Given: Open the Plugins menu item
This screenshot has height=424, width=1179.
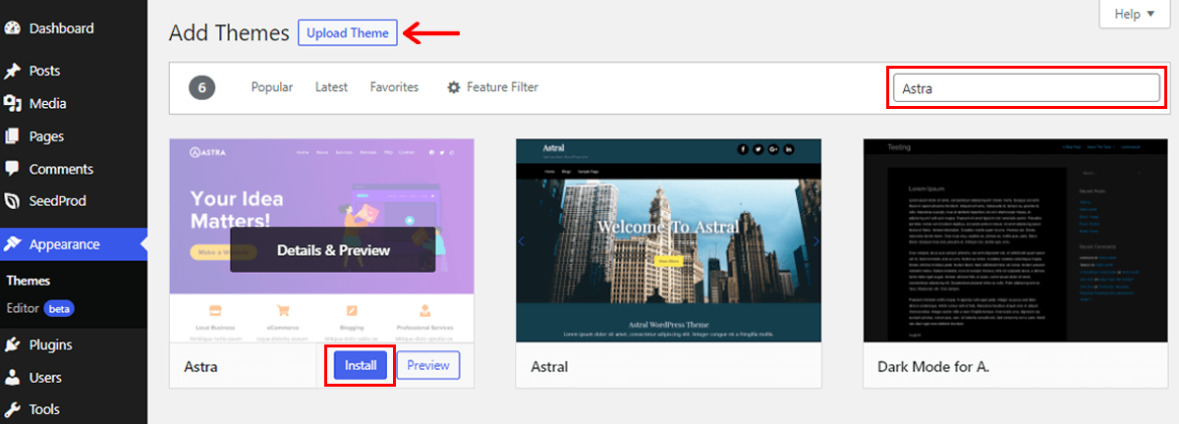Looking at the screenshot, I should 74,344.
